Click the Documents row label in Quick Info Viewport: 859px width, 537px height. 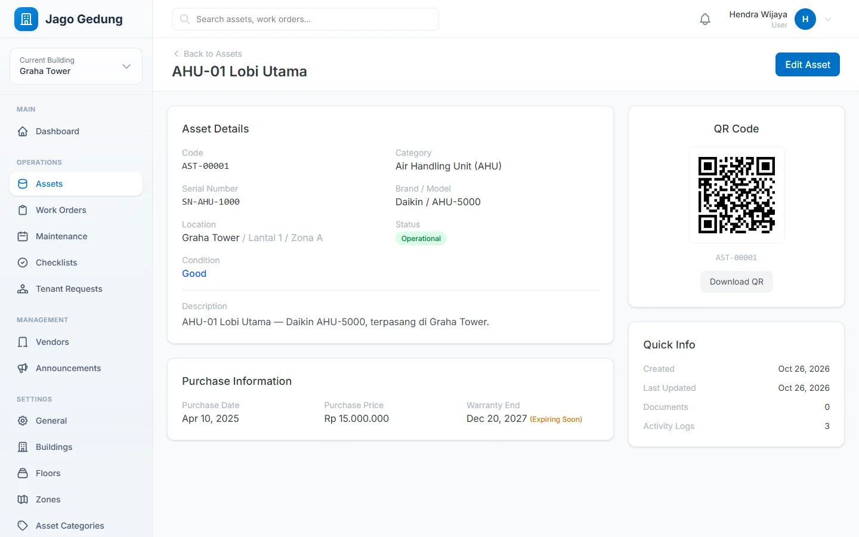(x=666, y=407)
